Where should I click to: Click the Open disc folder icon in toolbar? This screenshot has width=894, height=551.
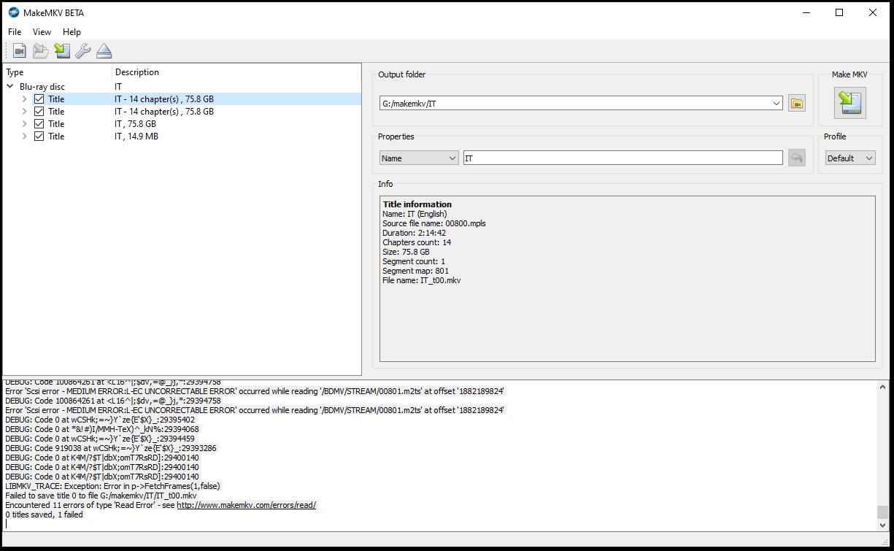coord(40,51)
